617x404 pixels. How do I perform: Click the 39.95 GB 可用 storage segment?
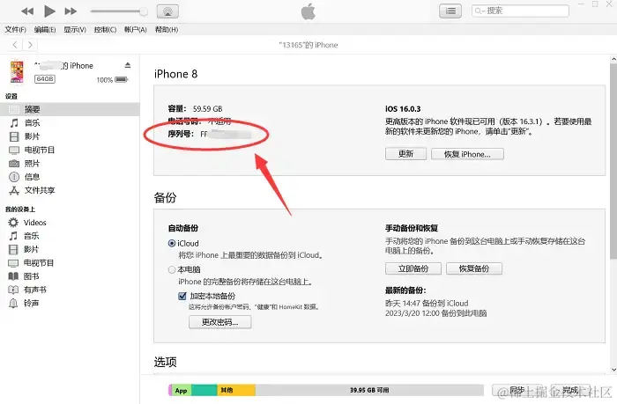point(369,390)
